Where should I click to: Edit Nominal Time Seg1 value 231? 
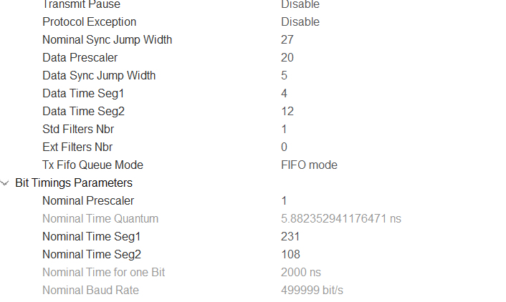[290, 237]
